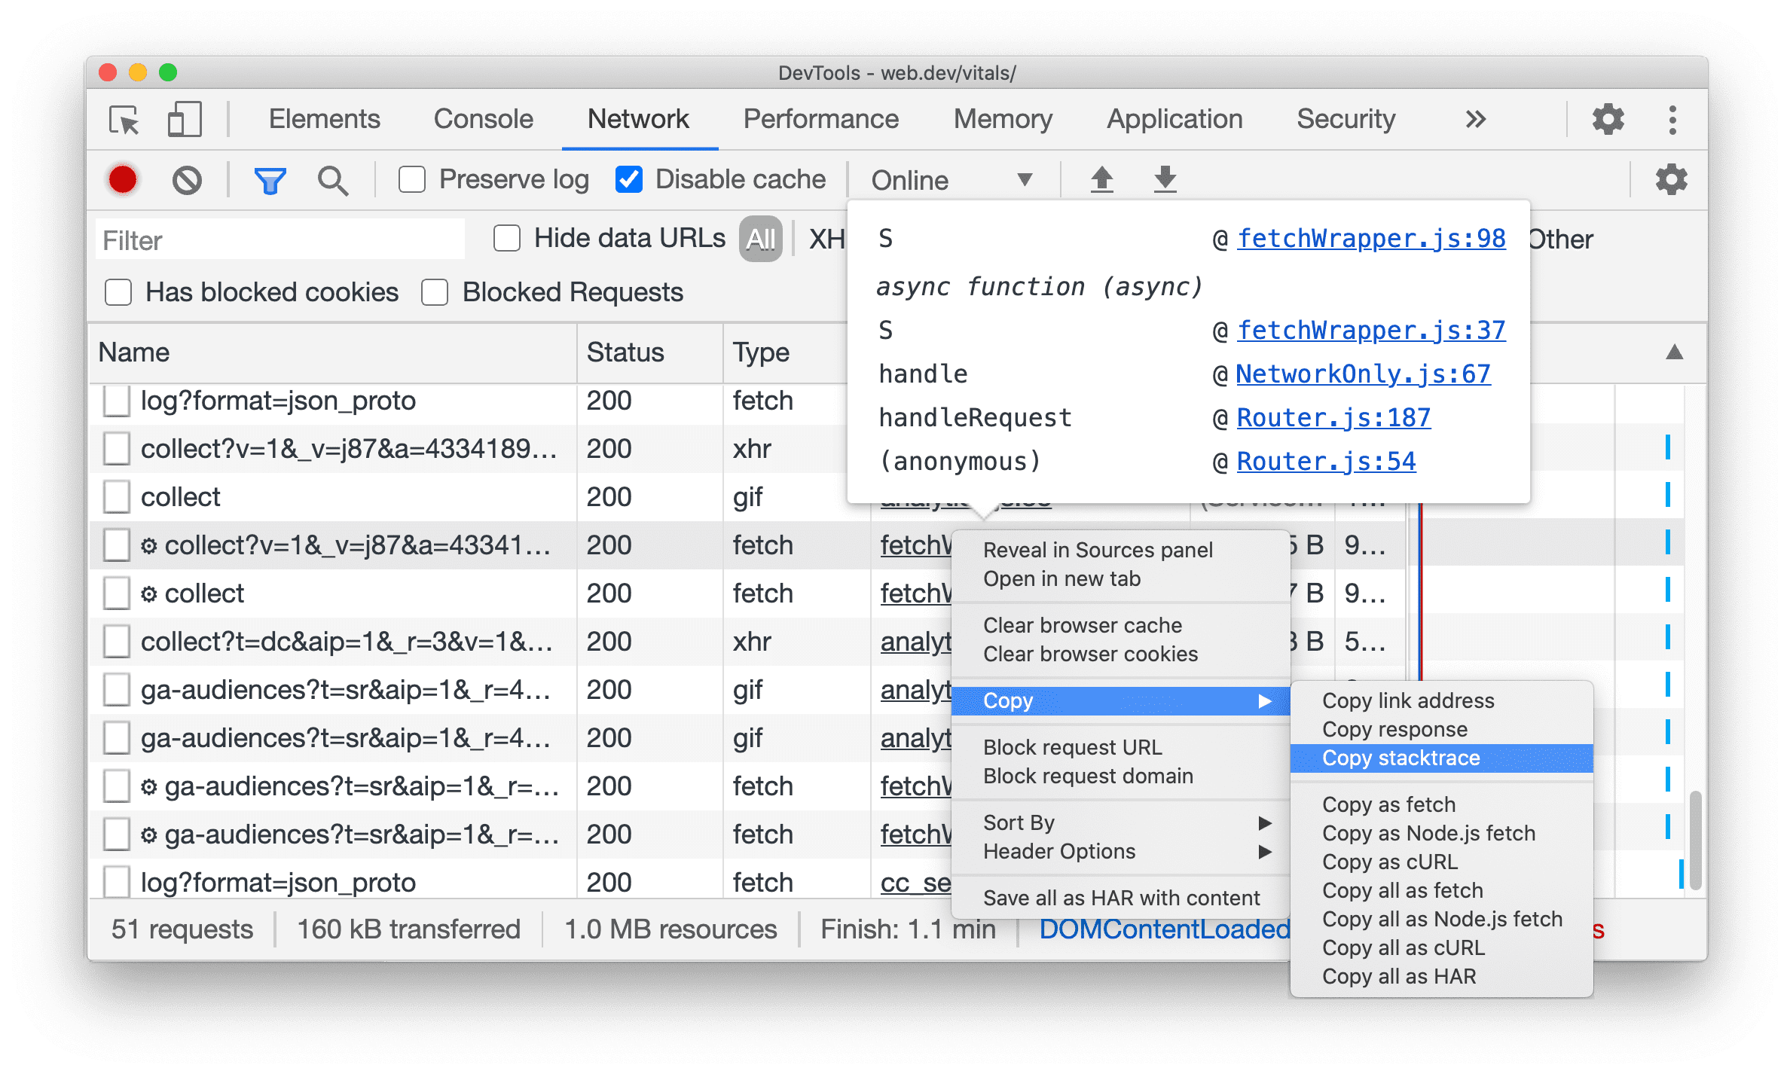The width and height of the screenshot is (1790, 1074).
Task: Click the upload arrow icon
Action: [1102, 178]
